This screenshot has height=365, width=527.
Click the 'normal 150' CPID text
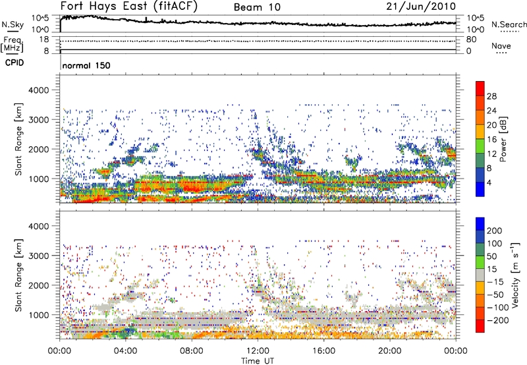coord(86,65)
